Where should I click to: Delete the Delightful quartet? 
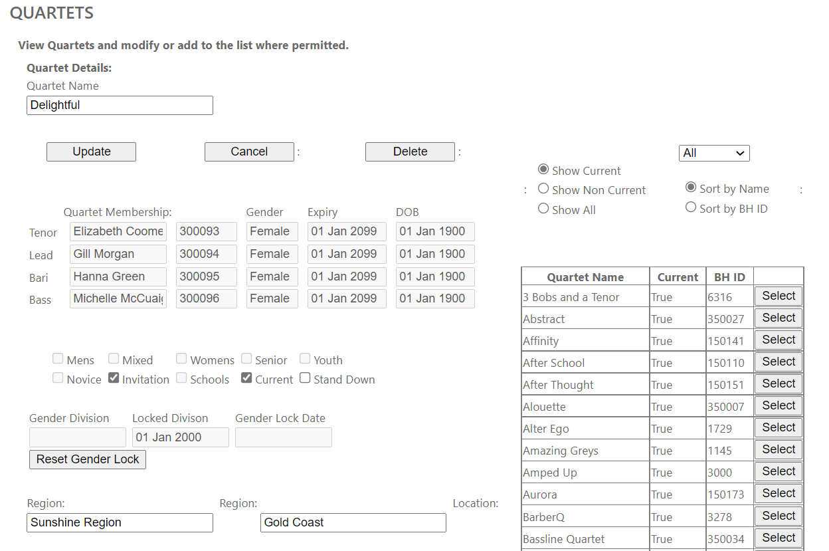point(410,152)
